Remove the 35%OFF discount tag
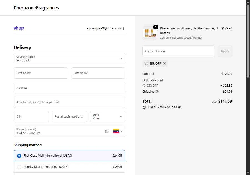Image resolution: width=250 pixels, height=175 pixels. pyautogui.click(x=164, y=64)
